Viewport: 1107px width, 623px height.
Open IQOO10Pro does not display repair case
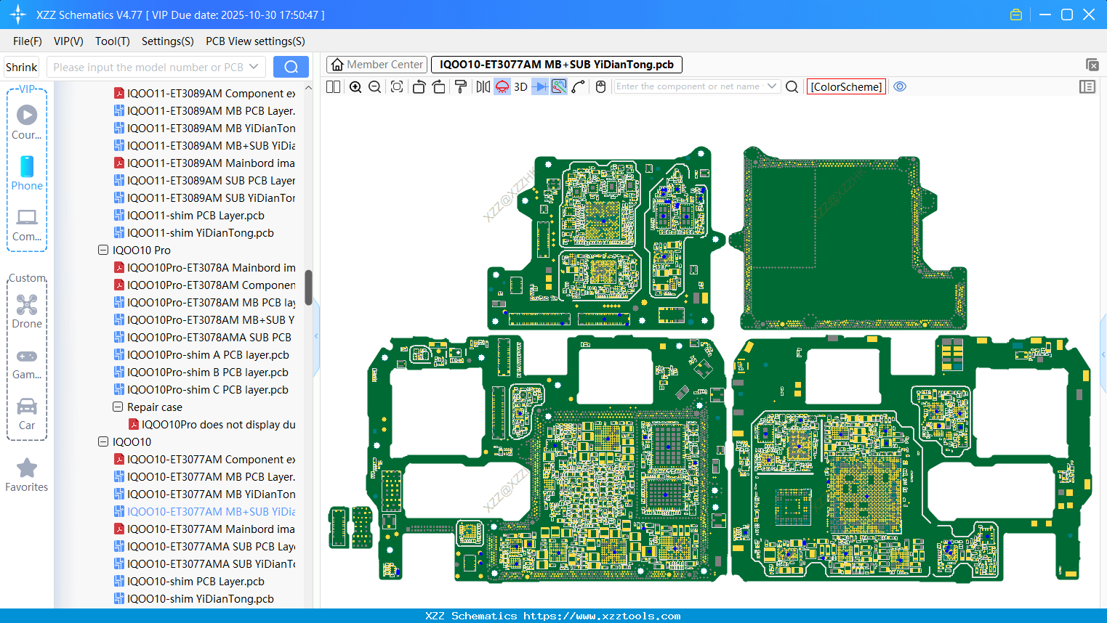(212, 424)
